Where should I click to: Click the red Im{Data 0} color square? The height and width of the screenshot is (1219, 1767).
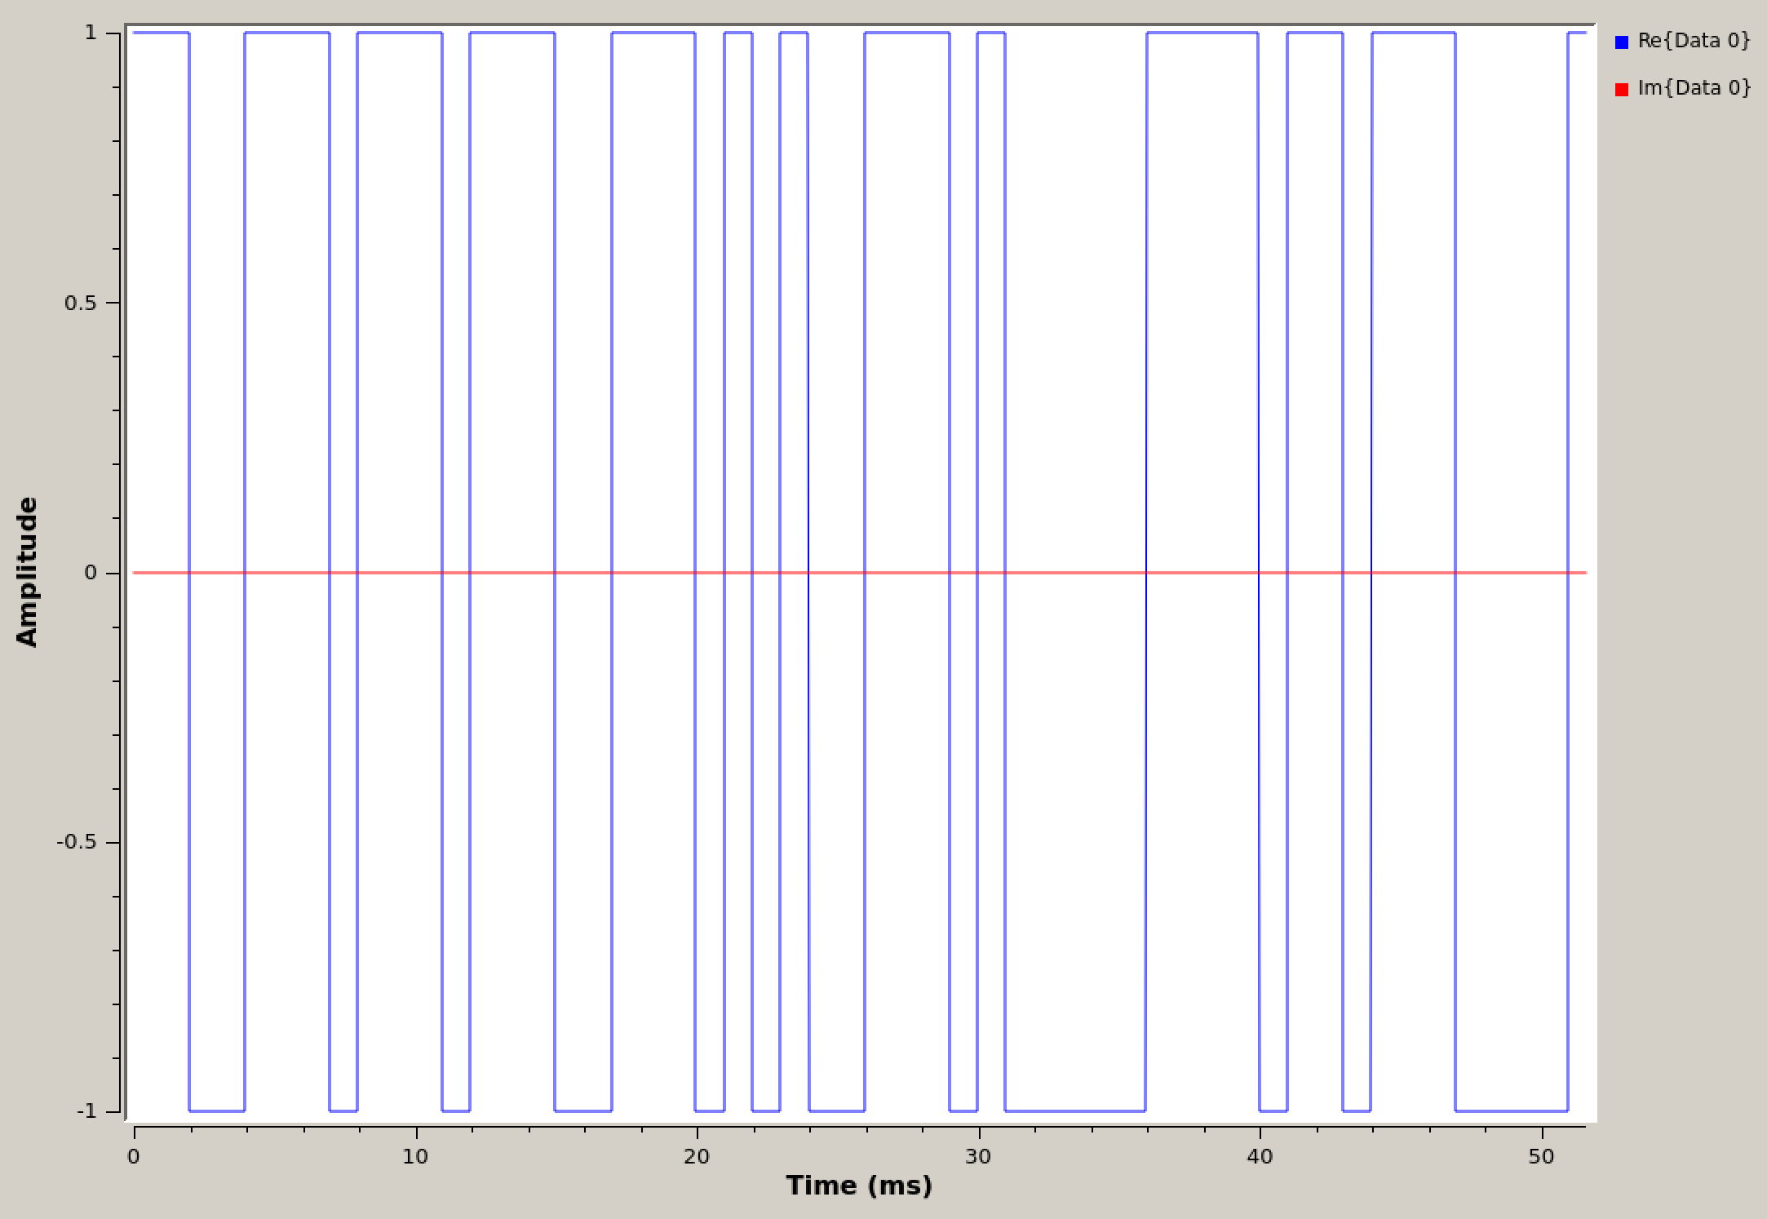1622,89
